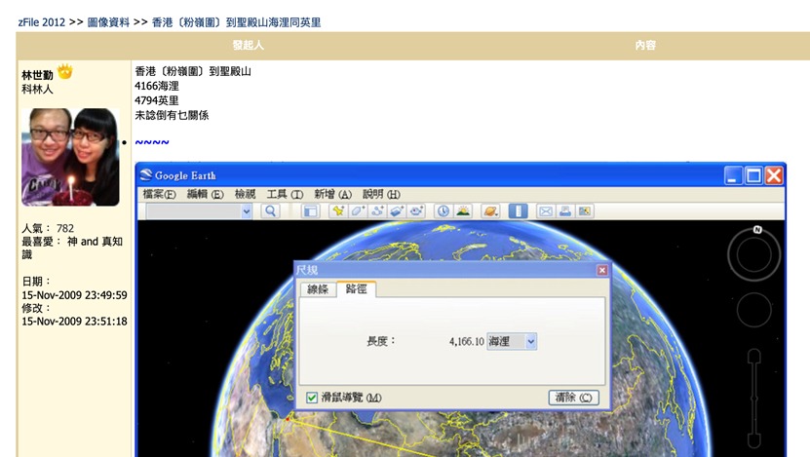Click the username 林世勤
This screenshot has height=457, width=810.
[37, 75]
